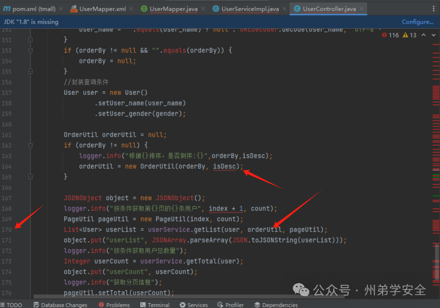440x308 pixels.
Task: Click the '//封装查询条件' comment
Action: tap(86, 82)
